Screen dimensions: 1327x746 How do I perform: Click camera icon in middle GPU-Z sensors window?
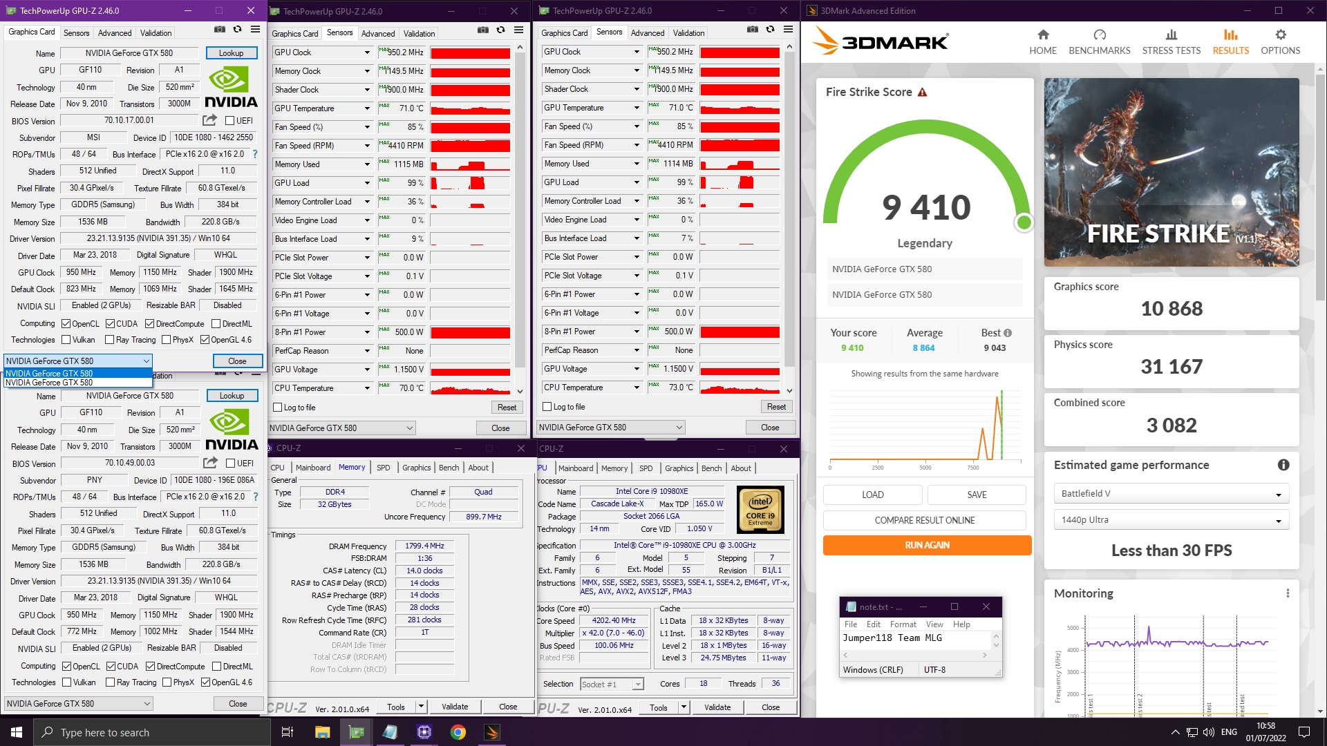(482, 30)
